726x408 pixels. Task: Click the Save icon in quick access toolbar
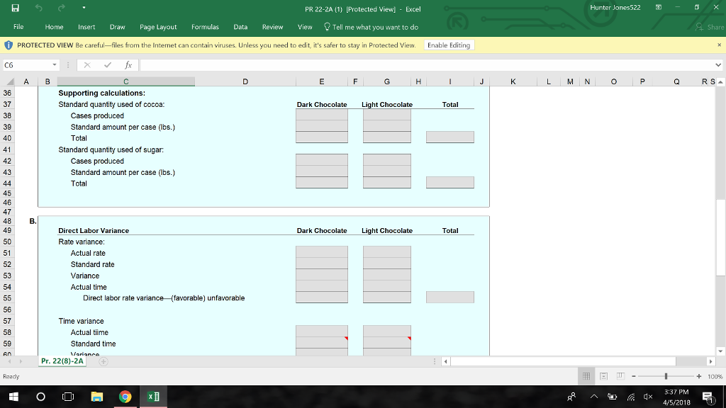16,8
